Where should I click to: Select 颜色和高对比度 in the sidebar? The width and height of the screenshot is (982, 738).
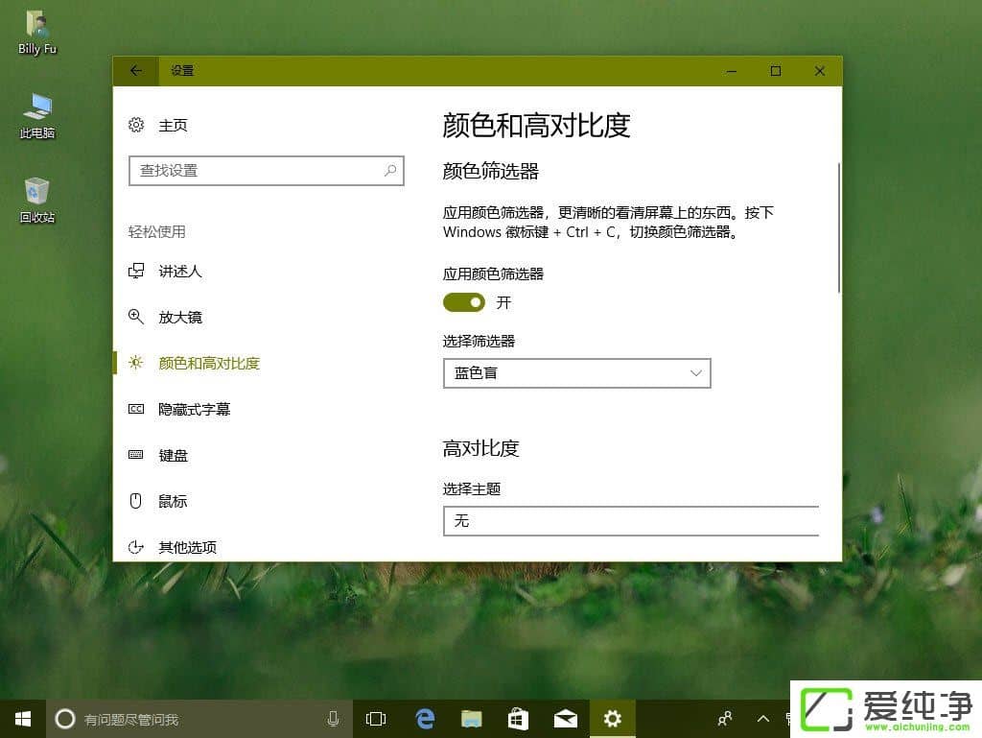tap(208, 364)
